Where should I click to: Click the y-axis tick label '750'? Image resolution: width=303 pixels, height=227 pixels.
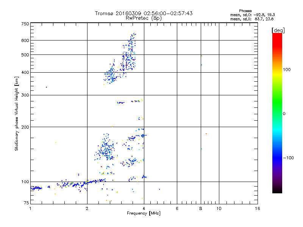[25, 24]
